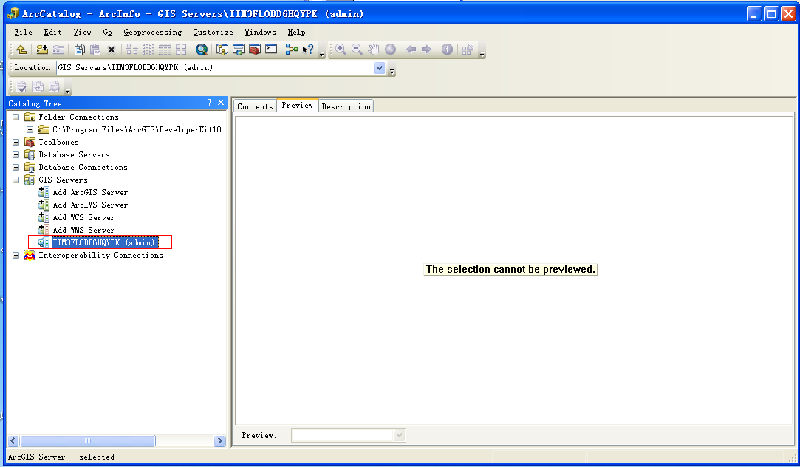Click the Catalog Tree scrollbar right arrow
800x467 pixels.
[x=219, y=440]
